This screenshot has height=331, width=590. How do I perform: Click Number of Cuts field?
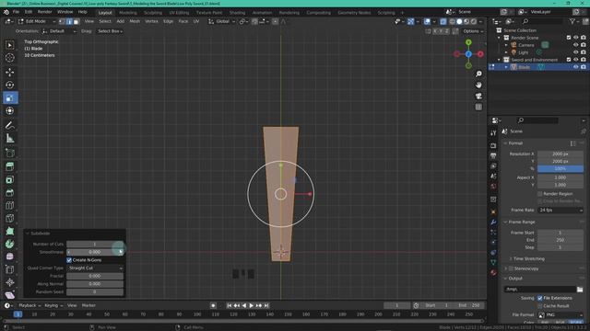[95, 244]
